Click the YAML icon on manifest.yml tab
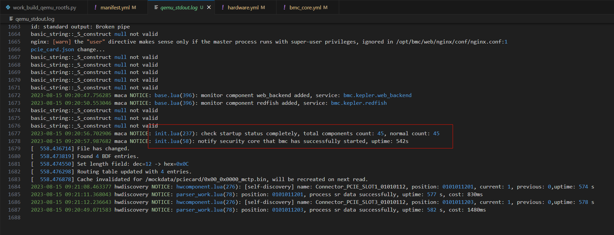Image resolution: width=614 pixels, height=235 pixels. pyautogui.click(x=96, y=7)
